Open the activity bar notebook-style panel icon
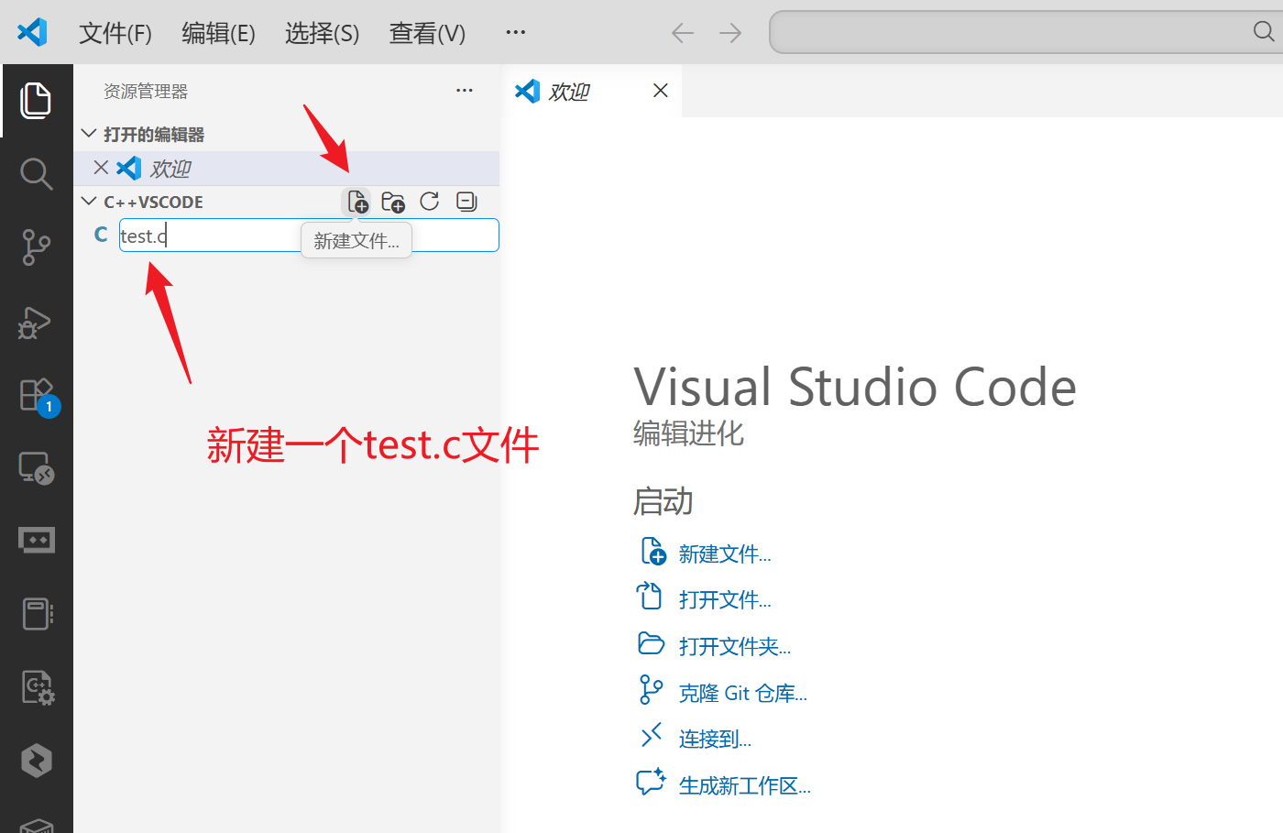 click(37, 614)
